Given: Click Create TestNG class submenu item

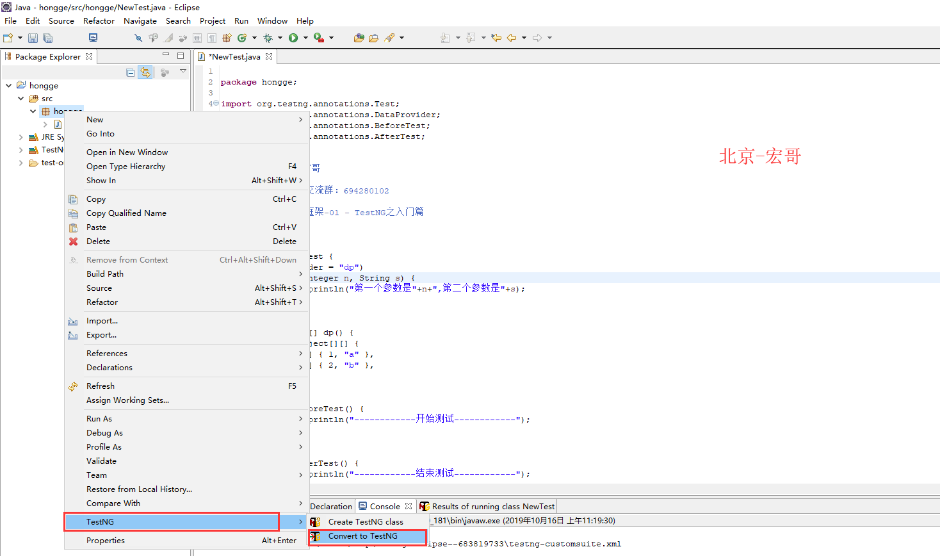Looking at the screenshot, I should pos(368,521).
